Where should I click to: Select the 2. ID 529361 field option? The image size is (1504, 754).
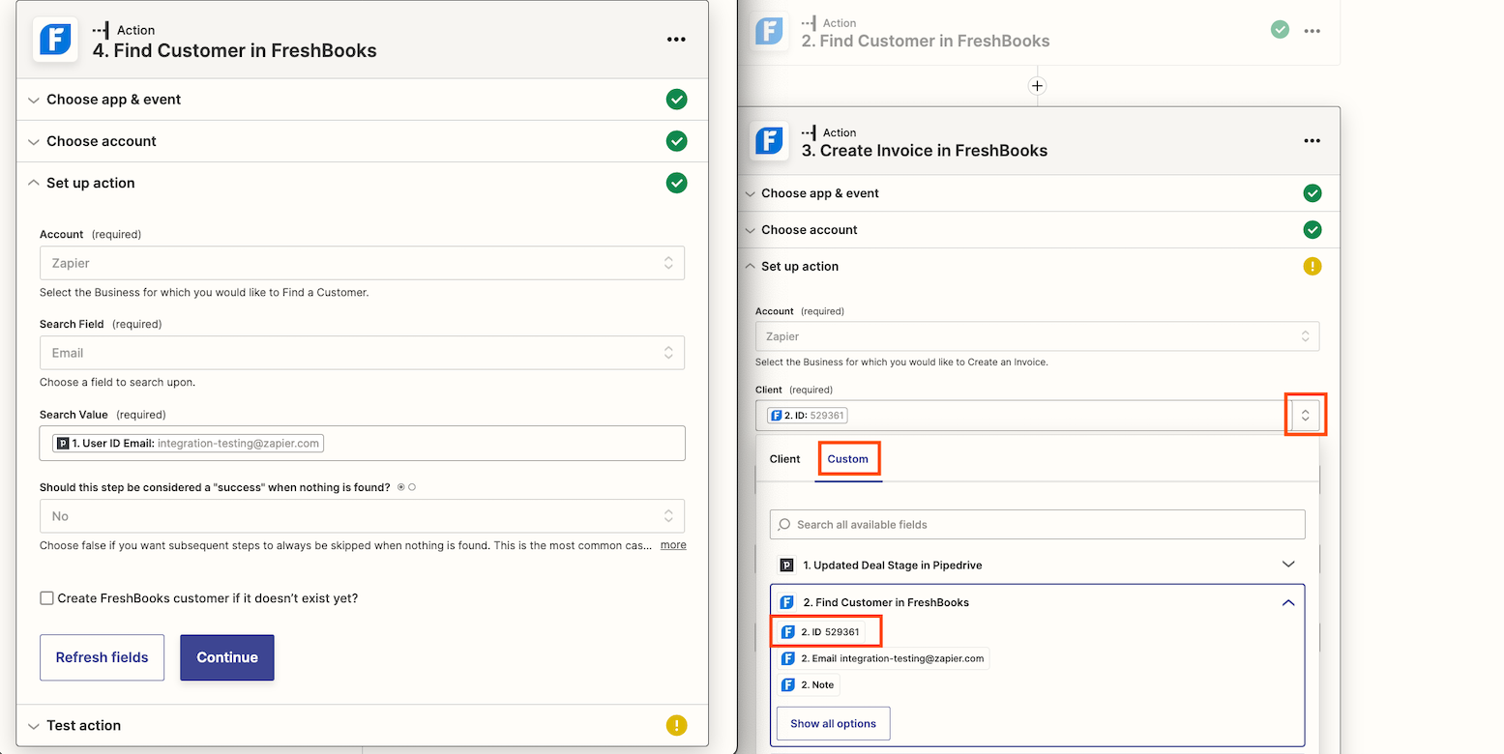click(820, 632)
